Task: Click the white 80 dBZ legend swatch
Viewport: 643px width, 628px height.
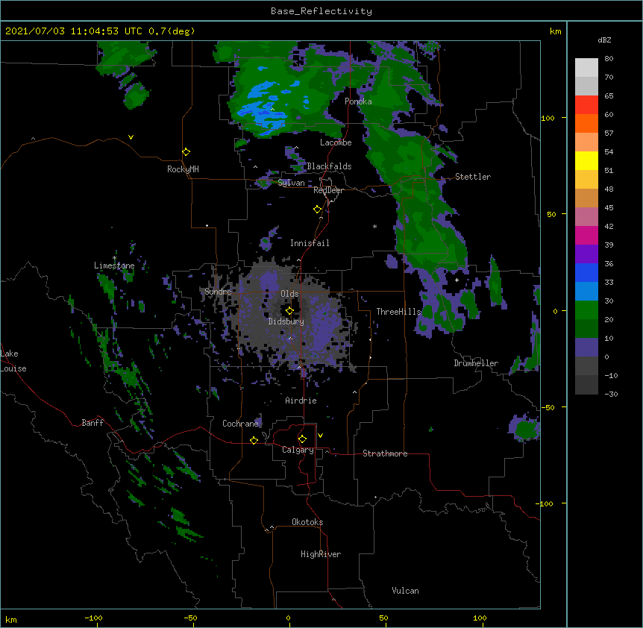Action: [x=586, y=68]
